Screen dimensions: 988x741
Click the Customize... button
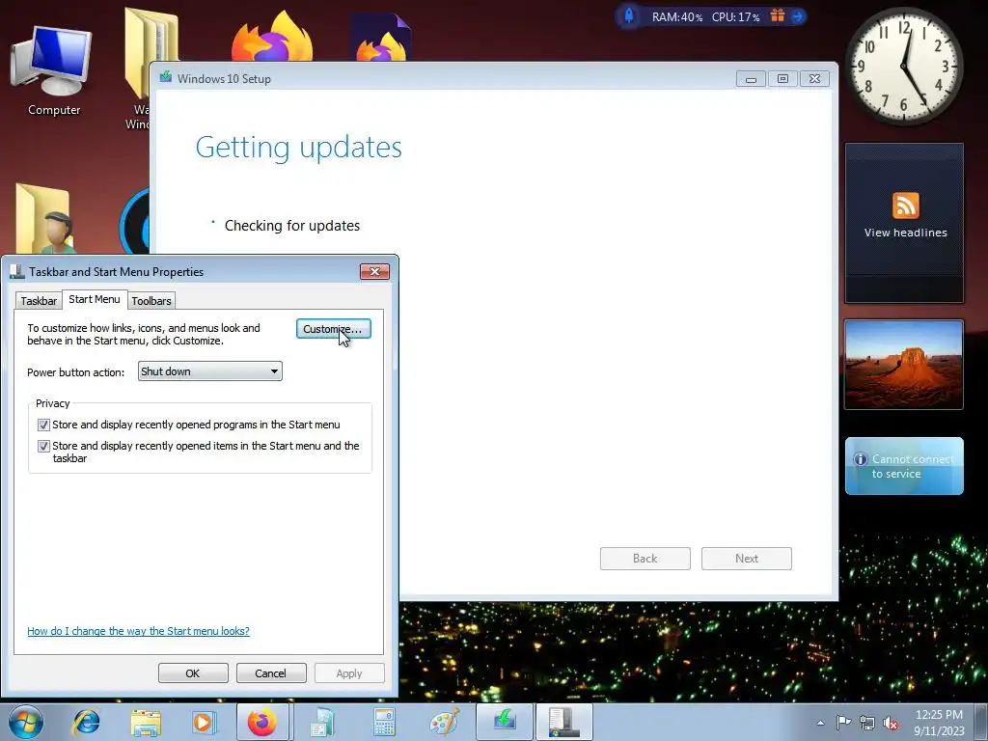tap(333, 329)
